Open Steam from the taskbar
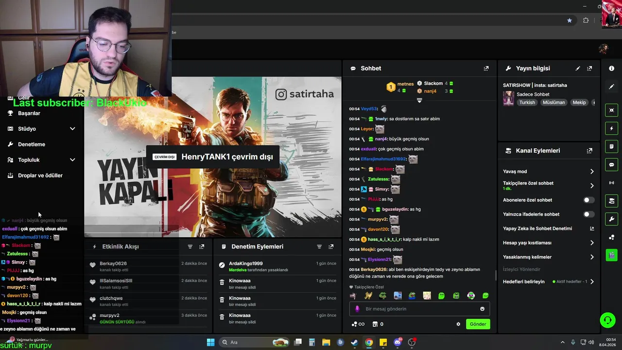 point(354,342)
